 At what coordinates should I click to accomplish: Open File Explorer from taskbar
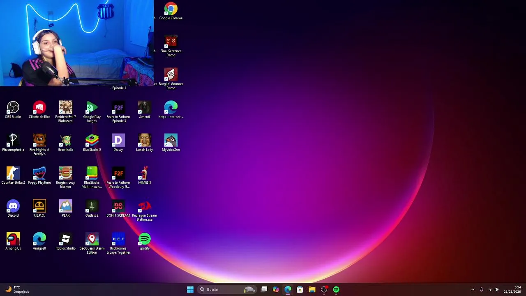click(x=312, y=289)
